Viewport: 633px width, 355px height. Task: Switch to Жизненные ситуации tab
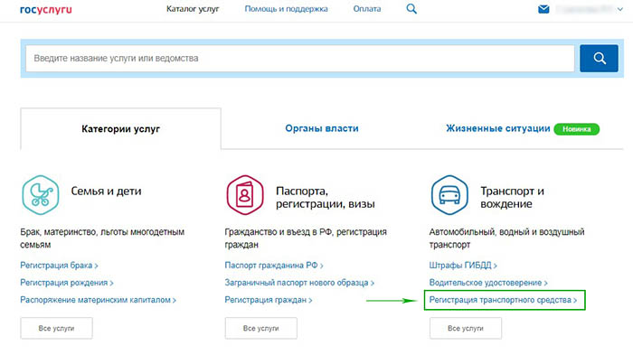pos(497,128)
